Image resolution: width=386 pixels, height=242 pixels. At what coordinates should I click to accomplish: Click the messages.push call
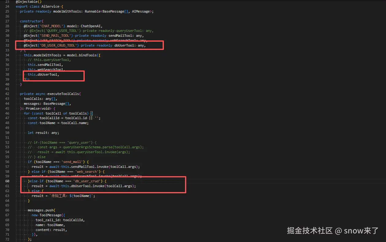click(x=41, y=210)
